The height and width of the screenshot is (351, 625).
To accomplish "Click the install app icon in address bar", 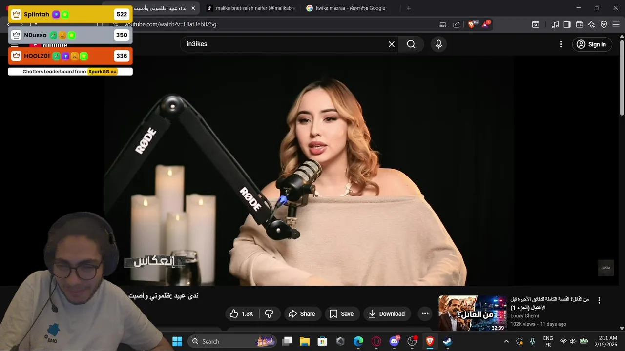I will pos(443,24).
